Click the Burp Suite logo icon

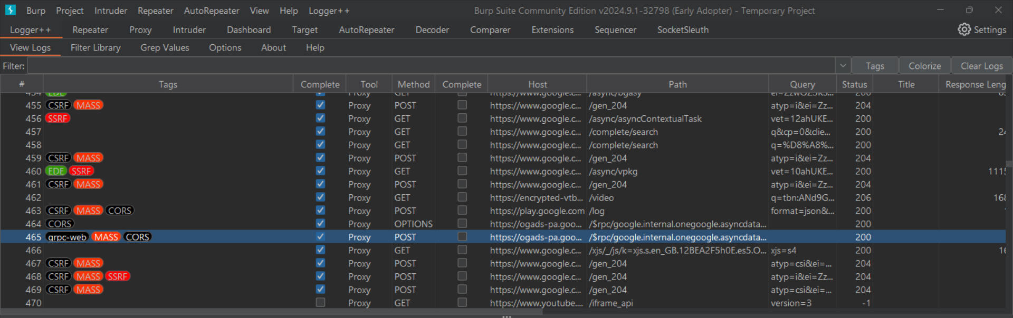pyautogui.click(x=11, y=10)
